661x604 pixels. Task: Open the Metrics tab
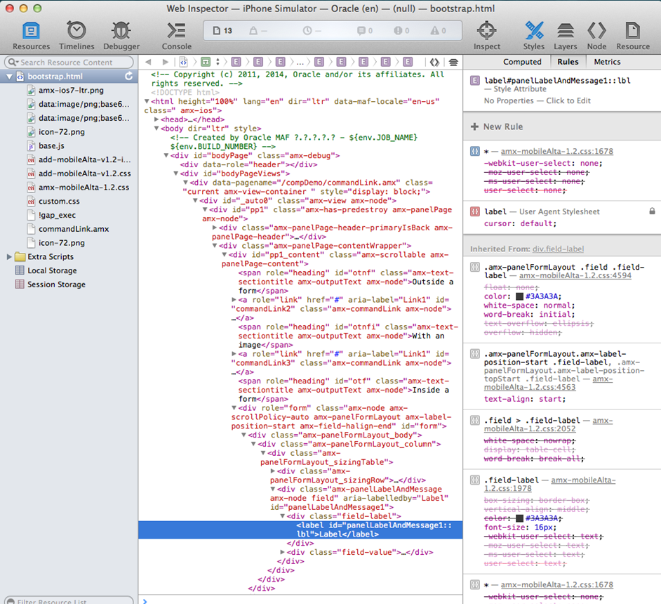click(x=607, y=62)
